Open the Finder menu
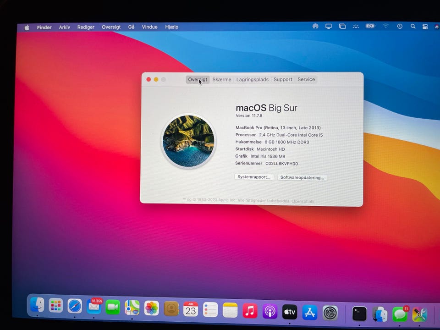 (x=44, y=27)
